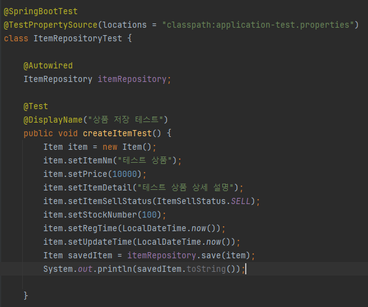Click the 'public' modifier keyword

[38, 134]
